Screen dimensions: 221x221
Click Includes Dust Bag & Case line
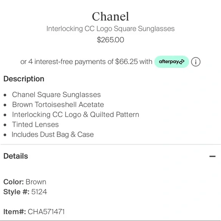point(53,135)
